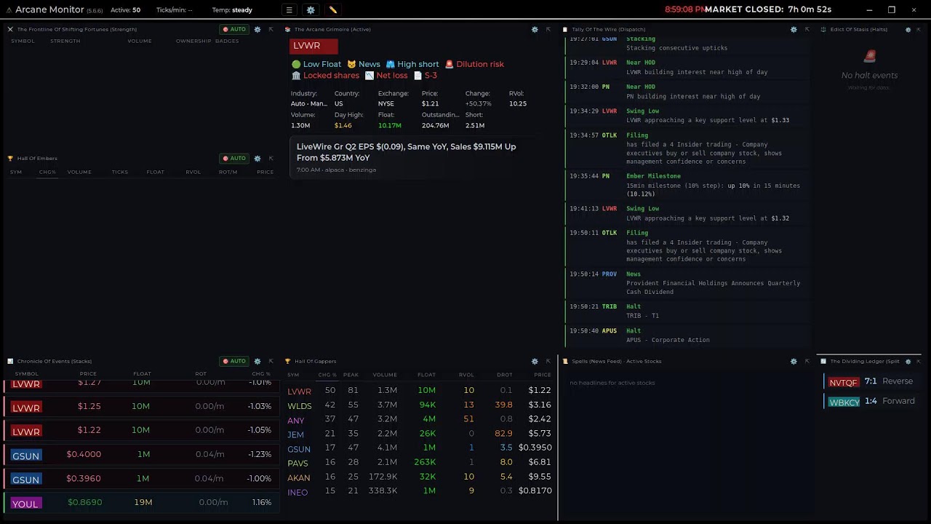Viewport: 931px width, 524px height.
Task: Pop out the Arcane Grimoire panel
Action: (x=548, y=29)
